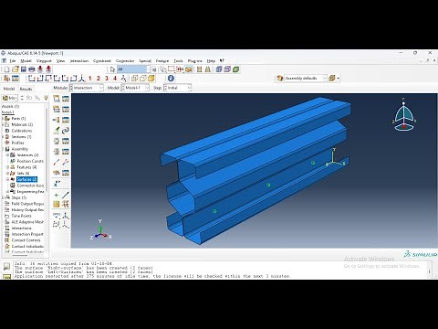Screen dimensions: 438x329
Task: Select the Steps (1) tree item
Action: point(19,197)
